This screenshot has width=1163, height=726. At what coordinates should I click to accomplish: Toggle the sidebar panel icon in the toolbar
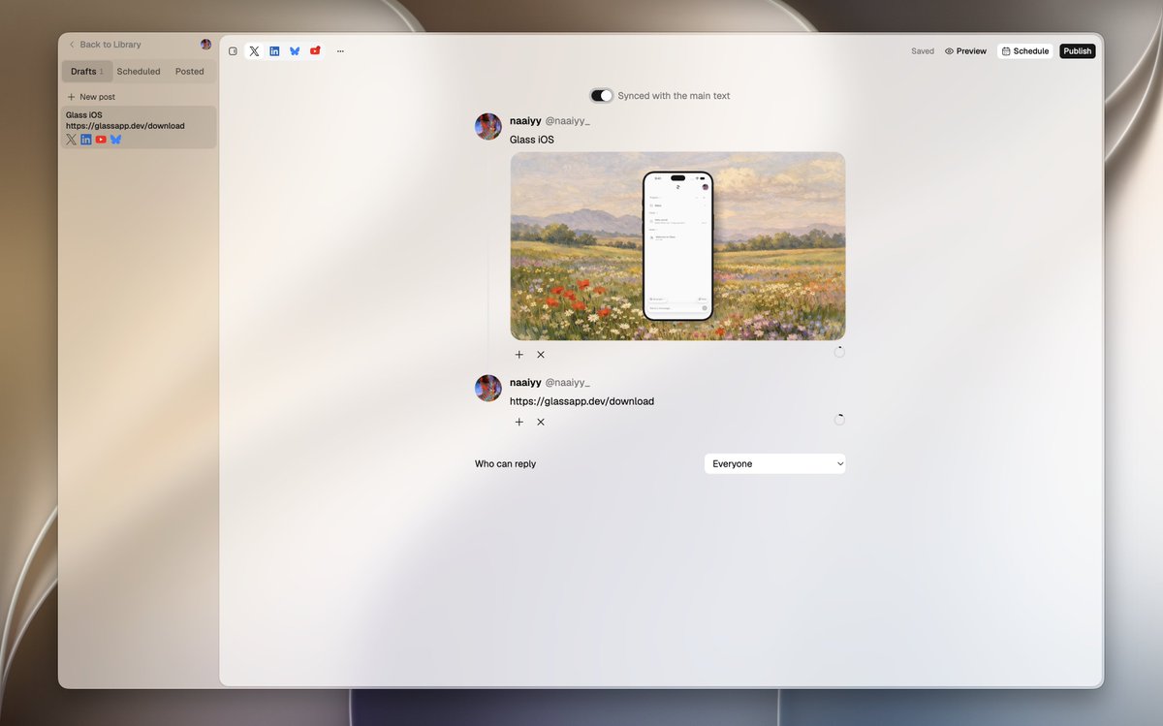233,51
